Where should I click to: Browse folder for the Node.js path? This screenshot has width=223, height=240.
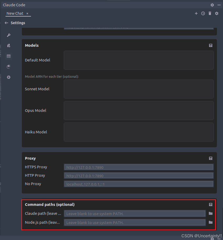pyautogui.click(x=211, y=222)
